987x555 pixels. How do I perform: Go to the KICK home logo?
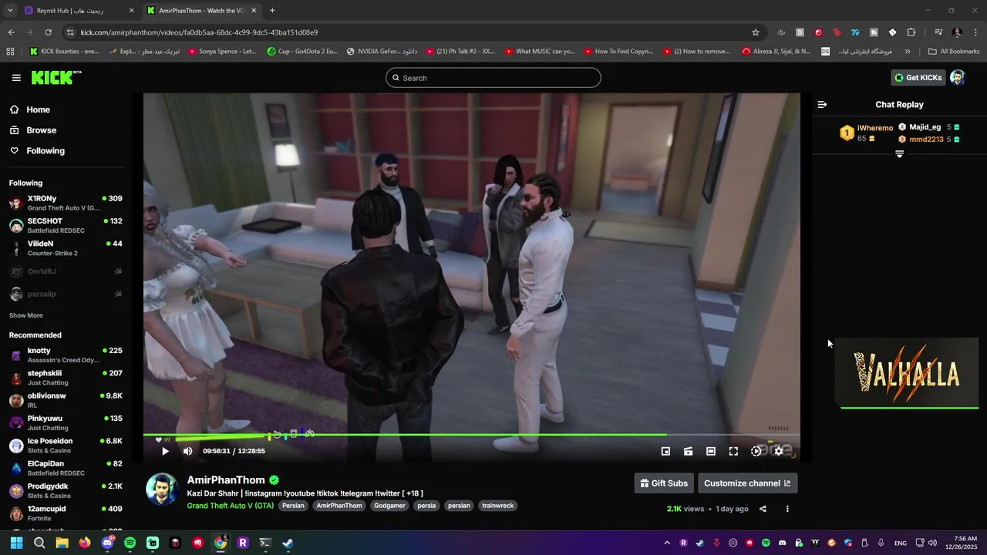(56, 77)
